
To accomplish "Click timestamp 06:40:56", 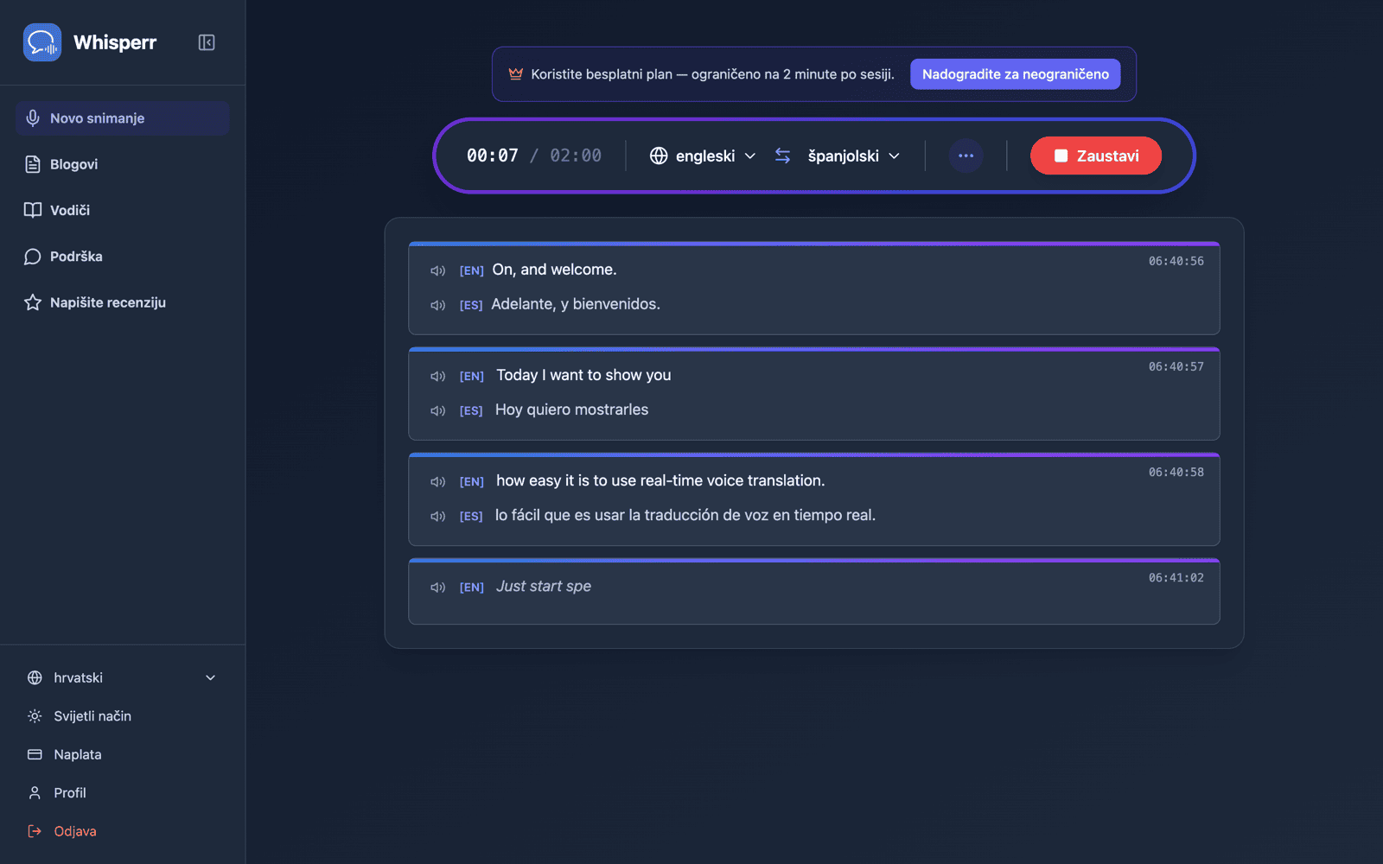I will point(1176,261).
